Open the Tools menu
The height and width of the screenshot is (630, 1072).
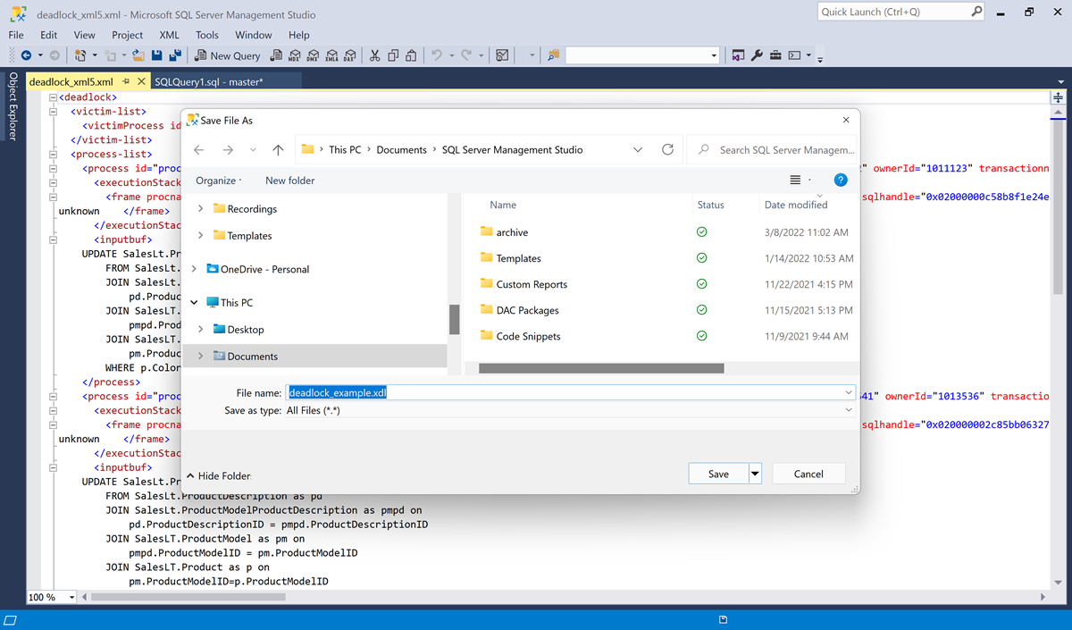206,35
